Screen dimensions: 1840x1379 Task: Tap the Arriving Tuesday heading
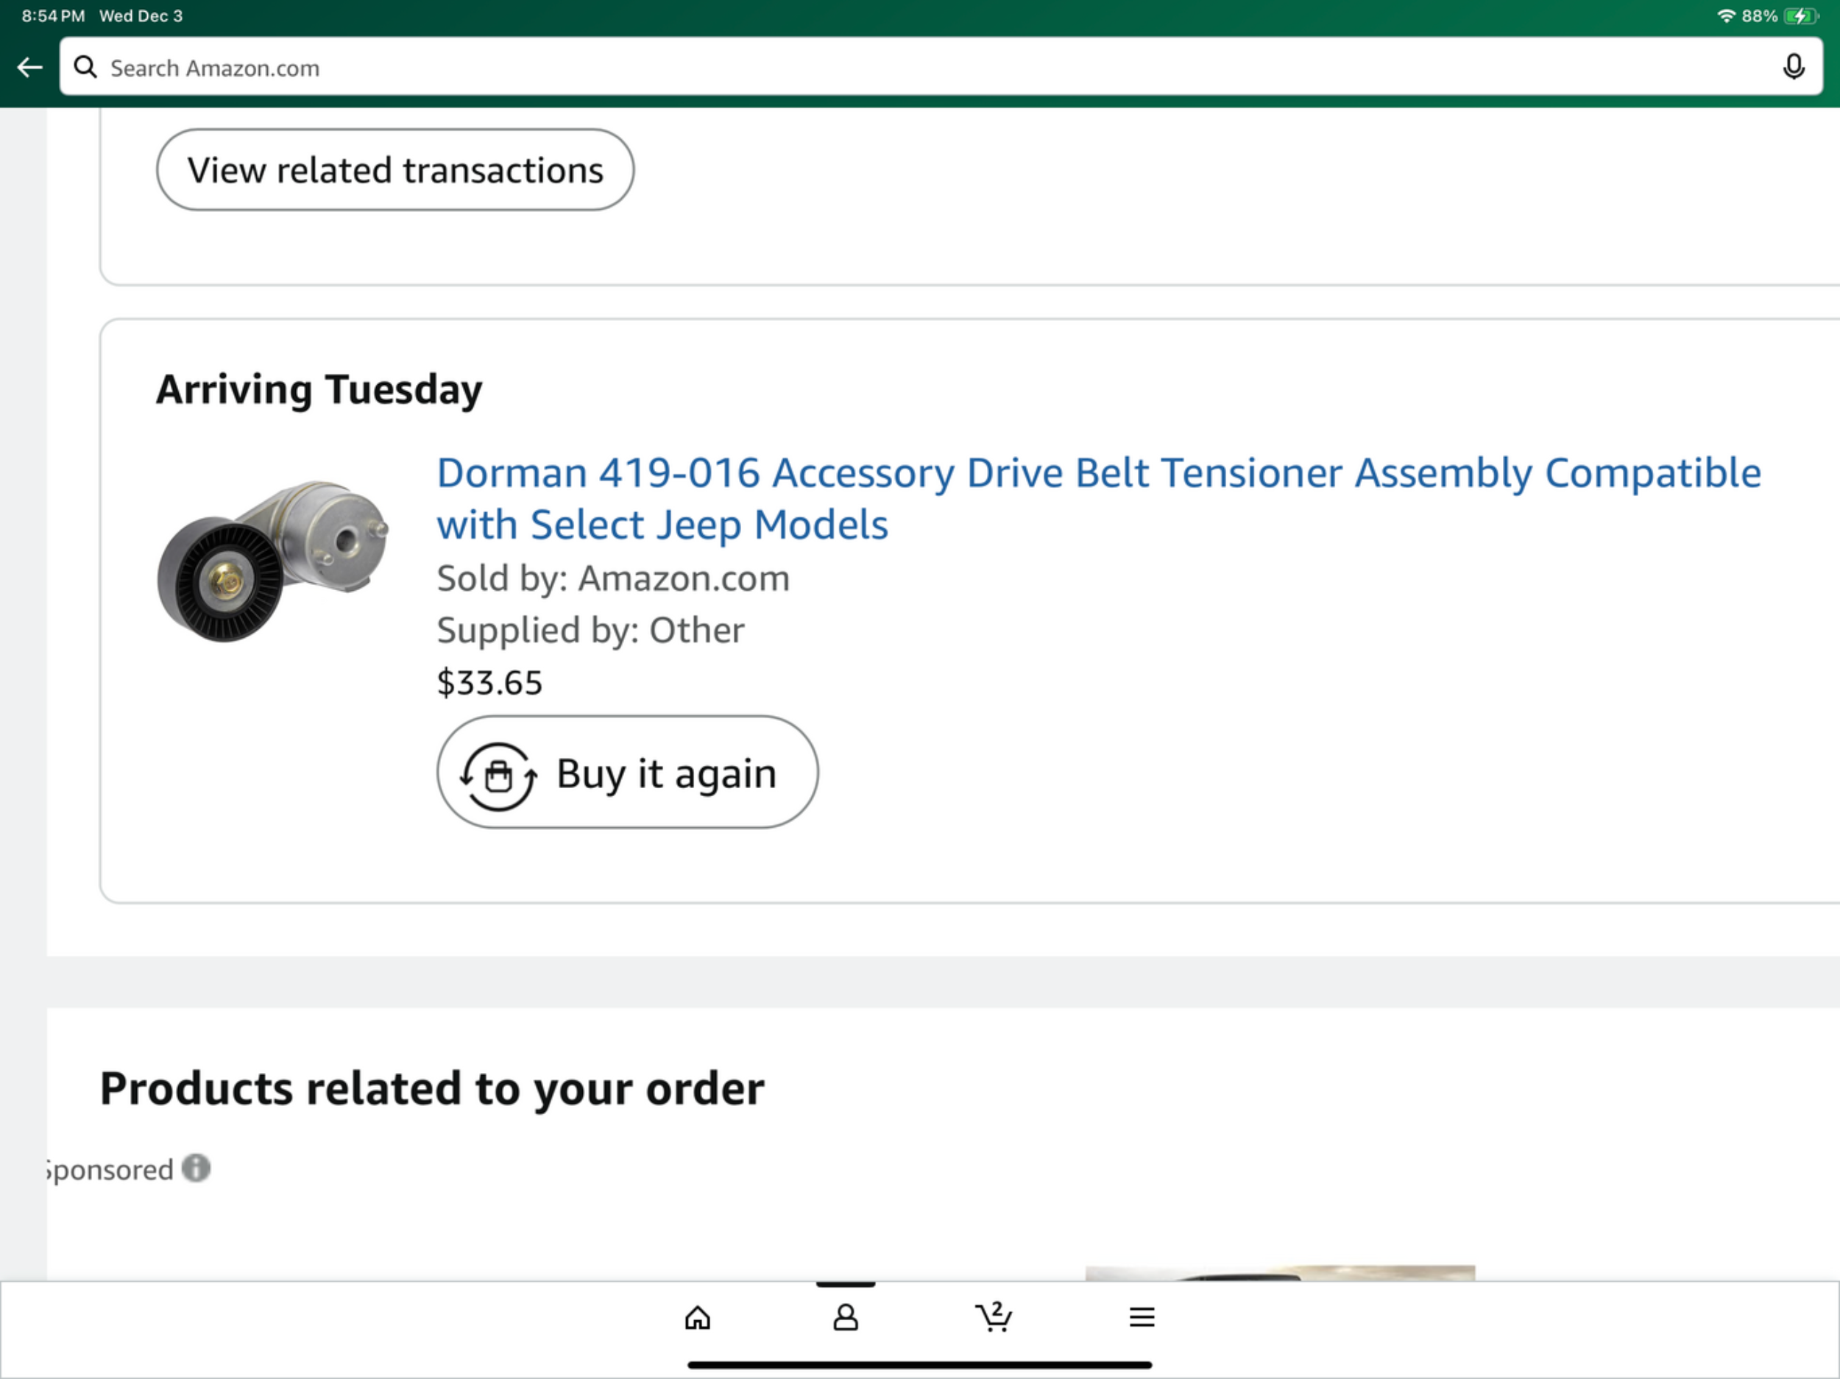319,389
